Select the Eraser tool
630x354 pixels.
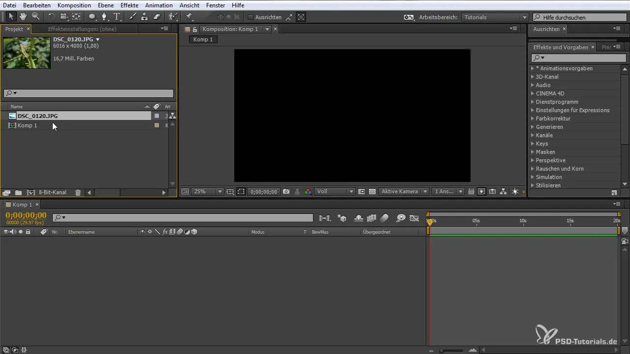(157, 17)
